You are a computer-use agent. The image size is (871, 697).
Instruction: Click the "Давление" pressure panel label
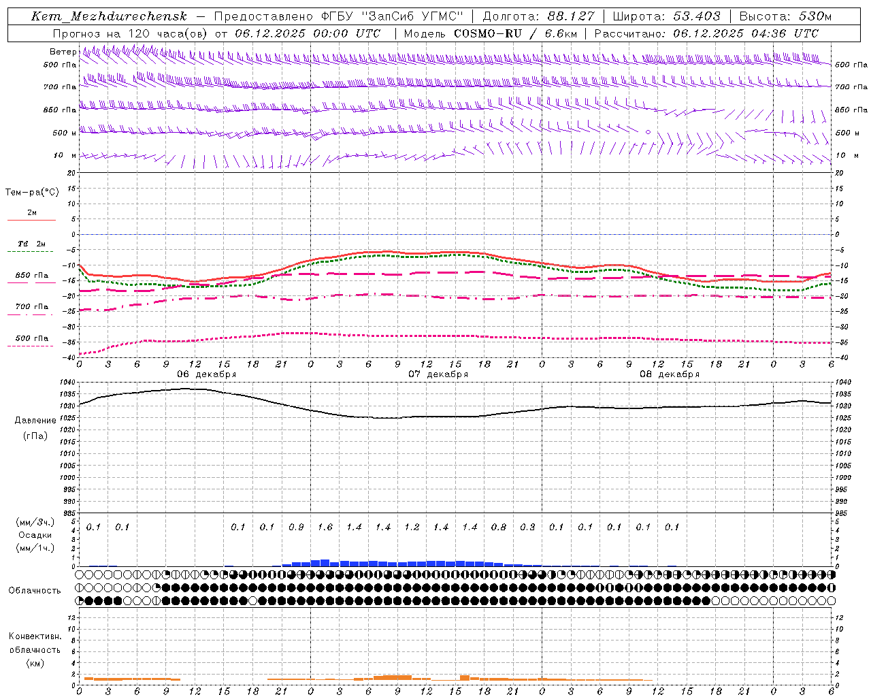coord(35,421)
